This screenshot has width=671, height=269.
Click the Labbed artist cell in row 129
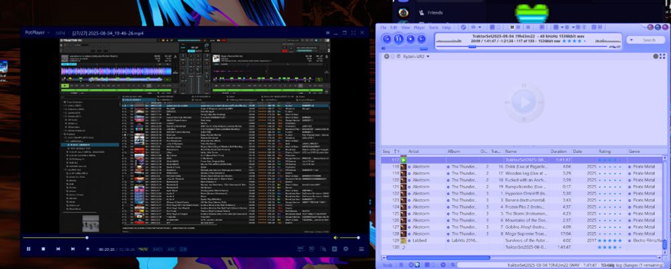pos(420,240)
